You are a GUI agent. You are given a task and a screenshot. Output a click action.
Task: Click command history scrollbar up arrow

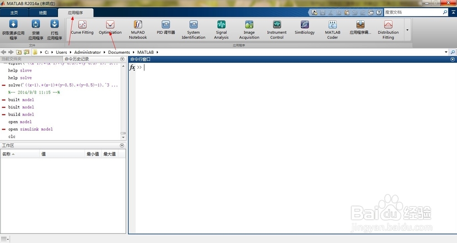tap(123, 66)
